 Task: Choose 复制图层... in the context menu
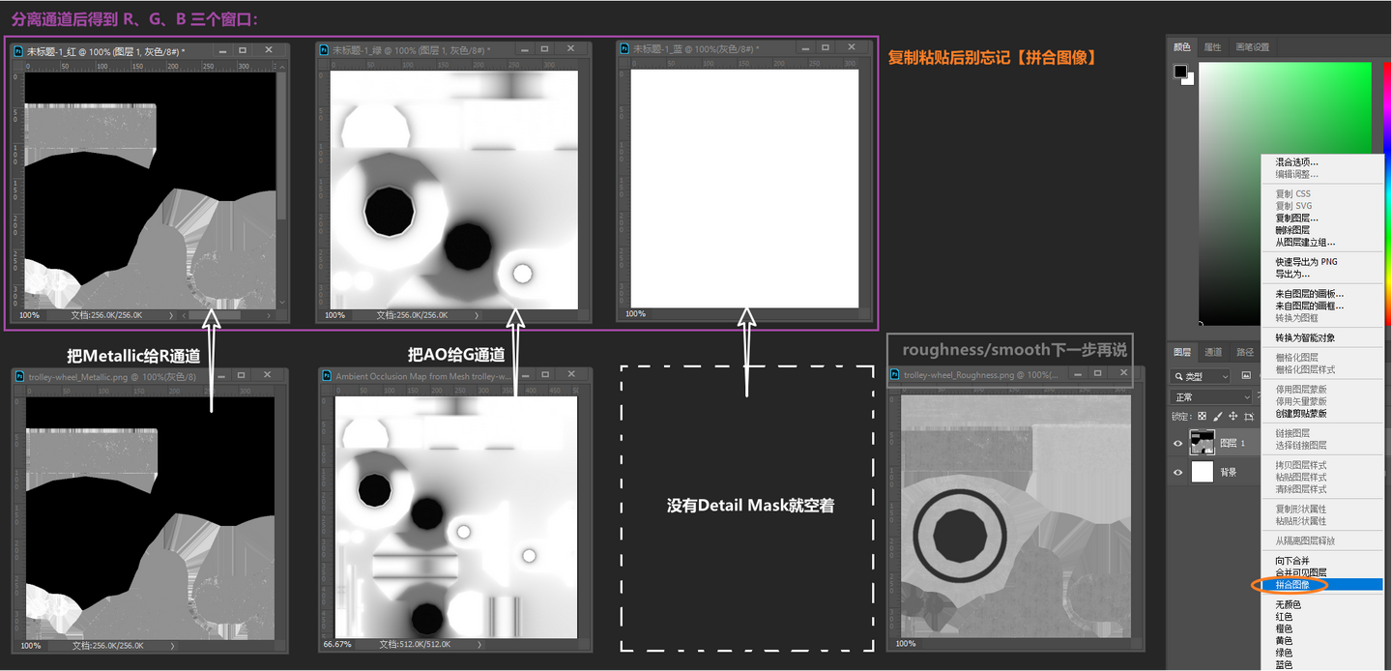click(x=1293, y=219)
